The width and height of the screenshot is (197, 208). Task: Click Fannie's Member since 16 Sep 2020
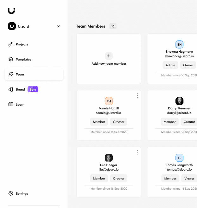click(109, 132)
